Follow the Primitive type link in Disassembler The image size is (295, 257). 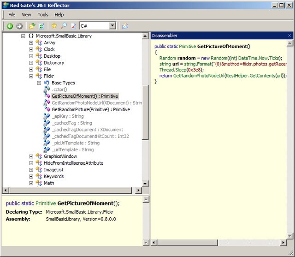(x=188, y=46)
